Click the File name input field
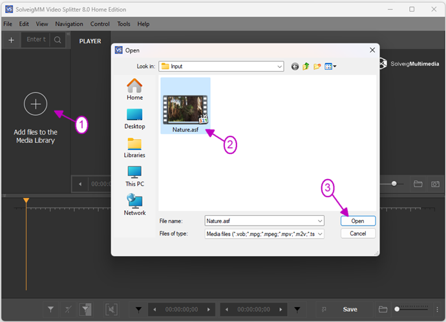The height and width of the screenshot is (322, 446). 260,221
